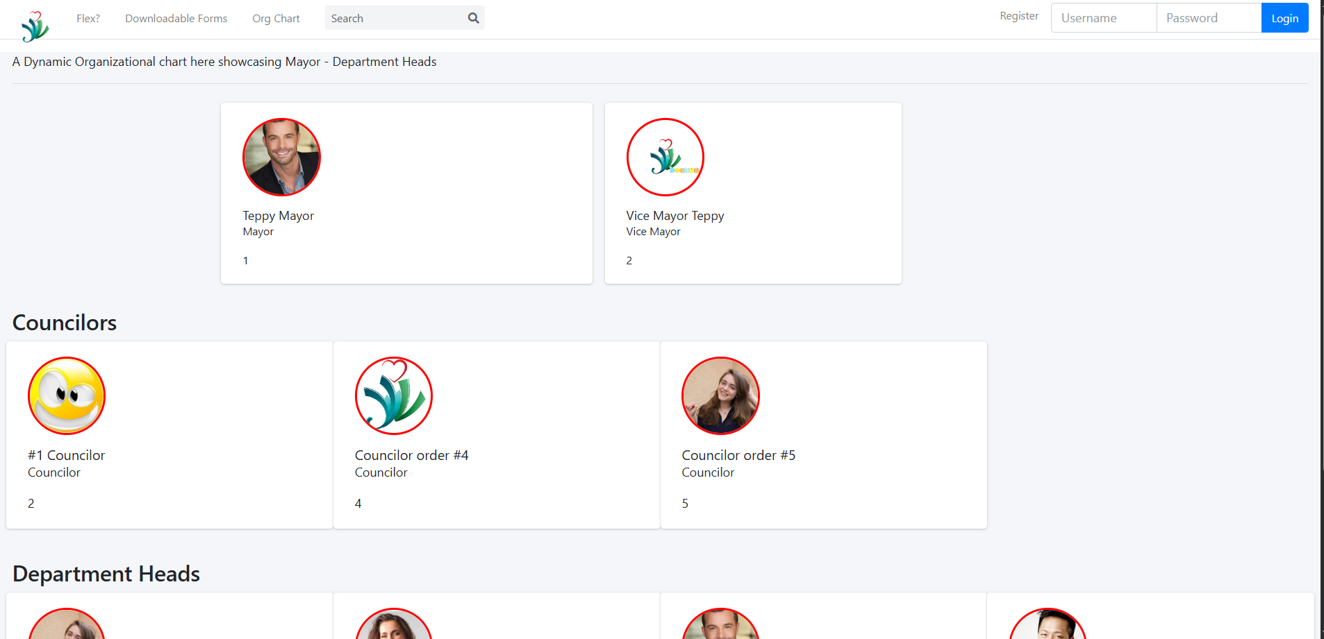Click order number 4 in Councilor #4 card
Screen dimensions: 1324x639
[x=358, y=504]
